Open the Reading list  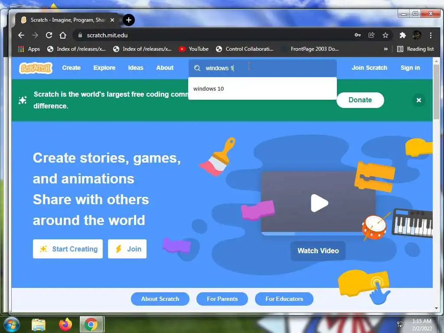point(415,49)
